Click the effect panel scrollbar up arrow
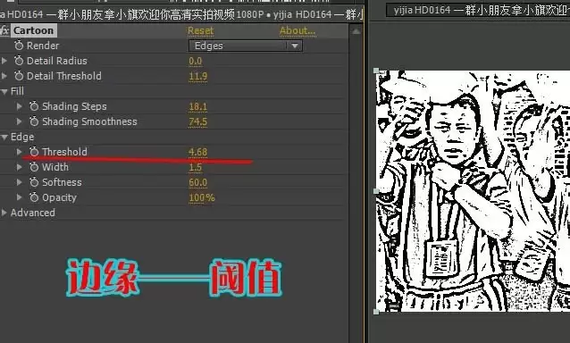This screenshot has height=343, width=570. (x=356, y=31)
